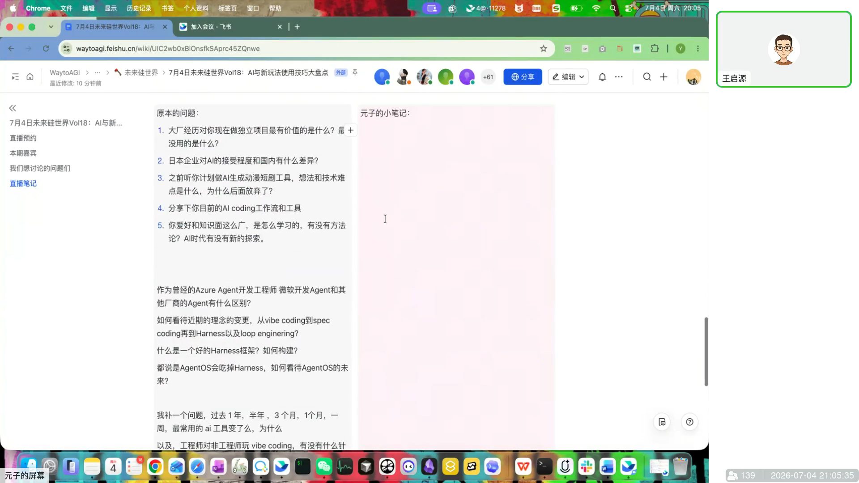This screenshot has height=483, width=859.
Task: Open the help question-mark button
Action: pos(689,422)
